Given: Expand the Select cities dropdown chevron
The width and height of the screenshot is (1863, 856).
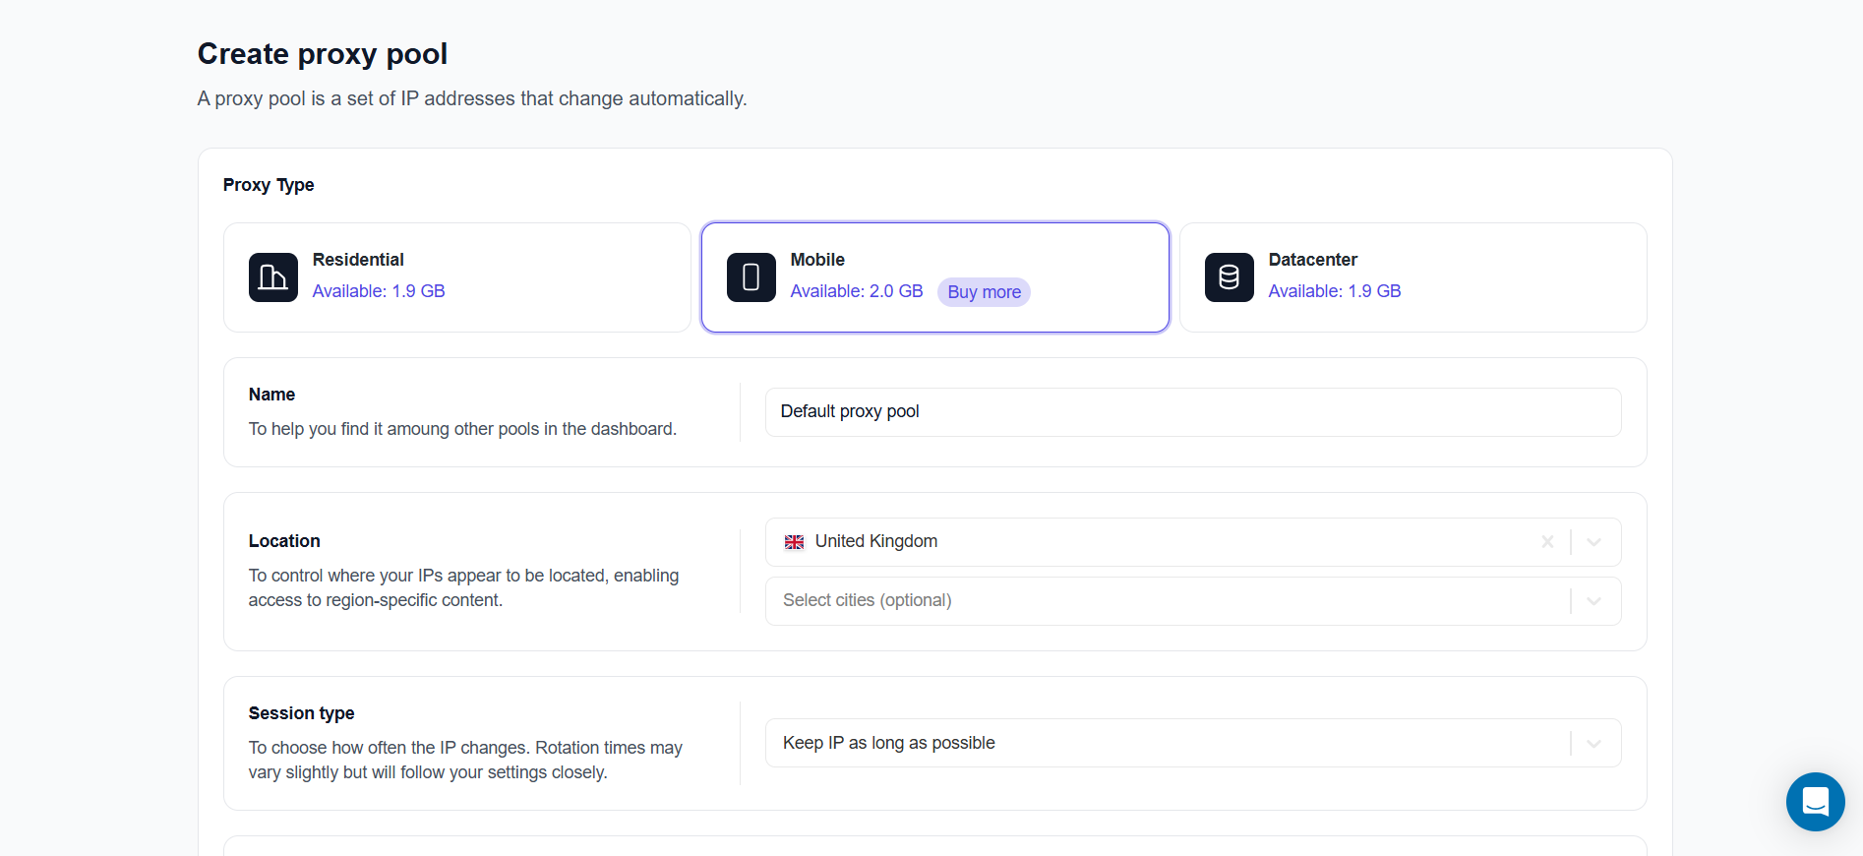Looking at the screenshot, I should [1594, 601].
